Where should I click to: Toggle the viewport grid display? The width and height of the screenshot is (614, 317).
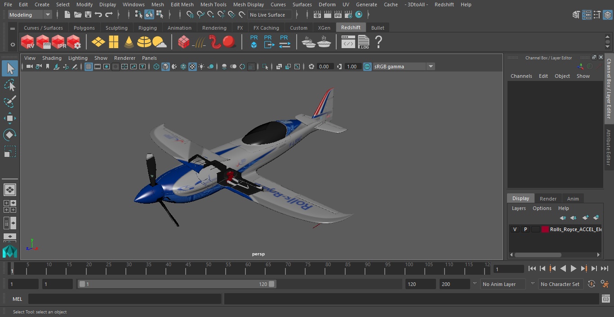click(89, 67)
